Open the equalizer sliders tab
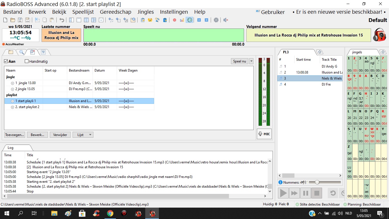389x219 pixels. [43, 52]
